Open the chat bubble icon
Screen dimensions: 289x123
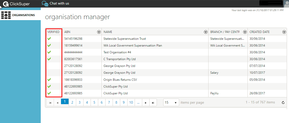click(45, 4)
